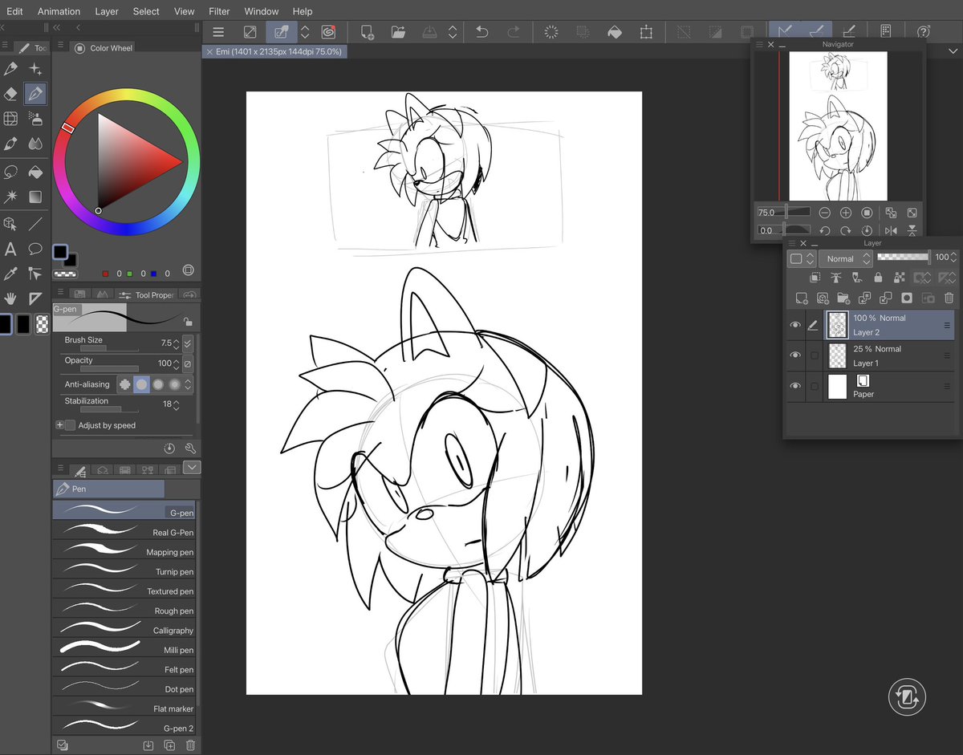This screenshot has width=963, height=755.
Task: Click New layer folder icon
Action: coord(843,298)
